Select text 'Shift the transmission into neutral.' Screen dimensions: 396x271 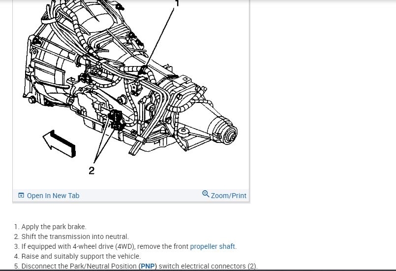[x=75, y=237]
